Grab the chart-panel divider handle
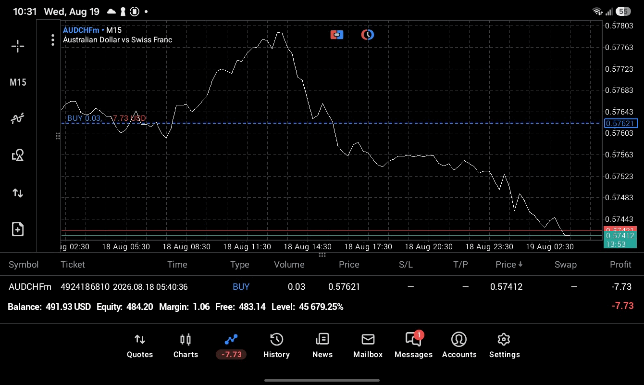 pyautogui.click(x=322, y=255)
